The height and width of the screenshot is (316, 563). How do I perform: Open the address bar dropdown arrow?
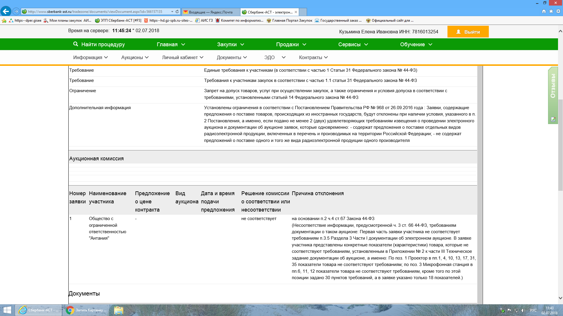pos(172,12)
